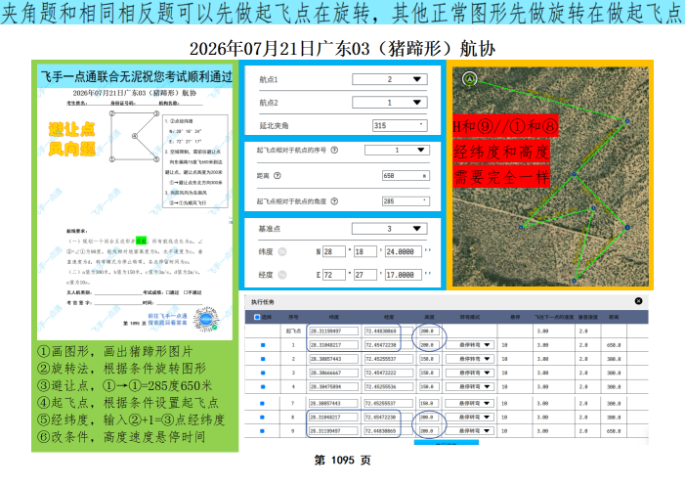Click help icon next to 距离 label

click(x=277, y=176)
